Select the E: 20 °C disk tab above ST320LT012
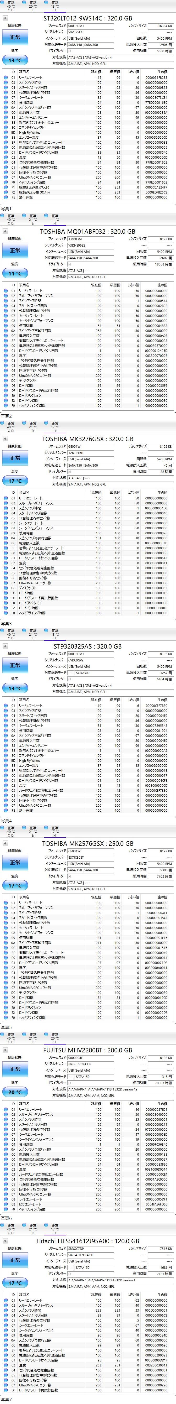 [33, 6]
